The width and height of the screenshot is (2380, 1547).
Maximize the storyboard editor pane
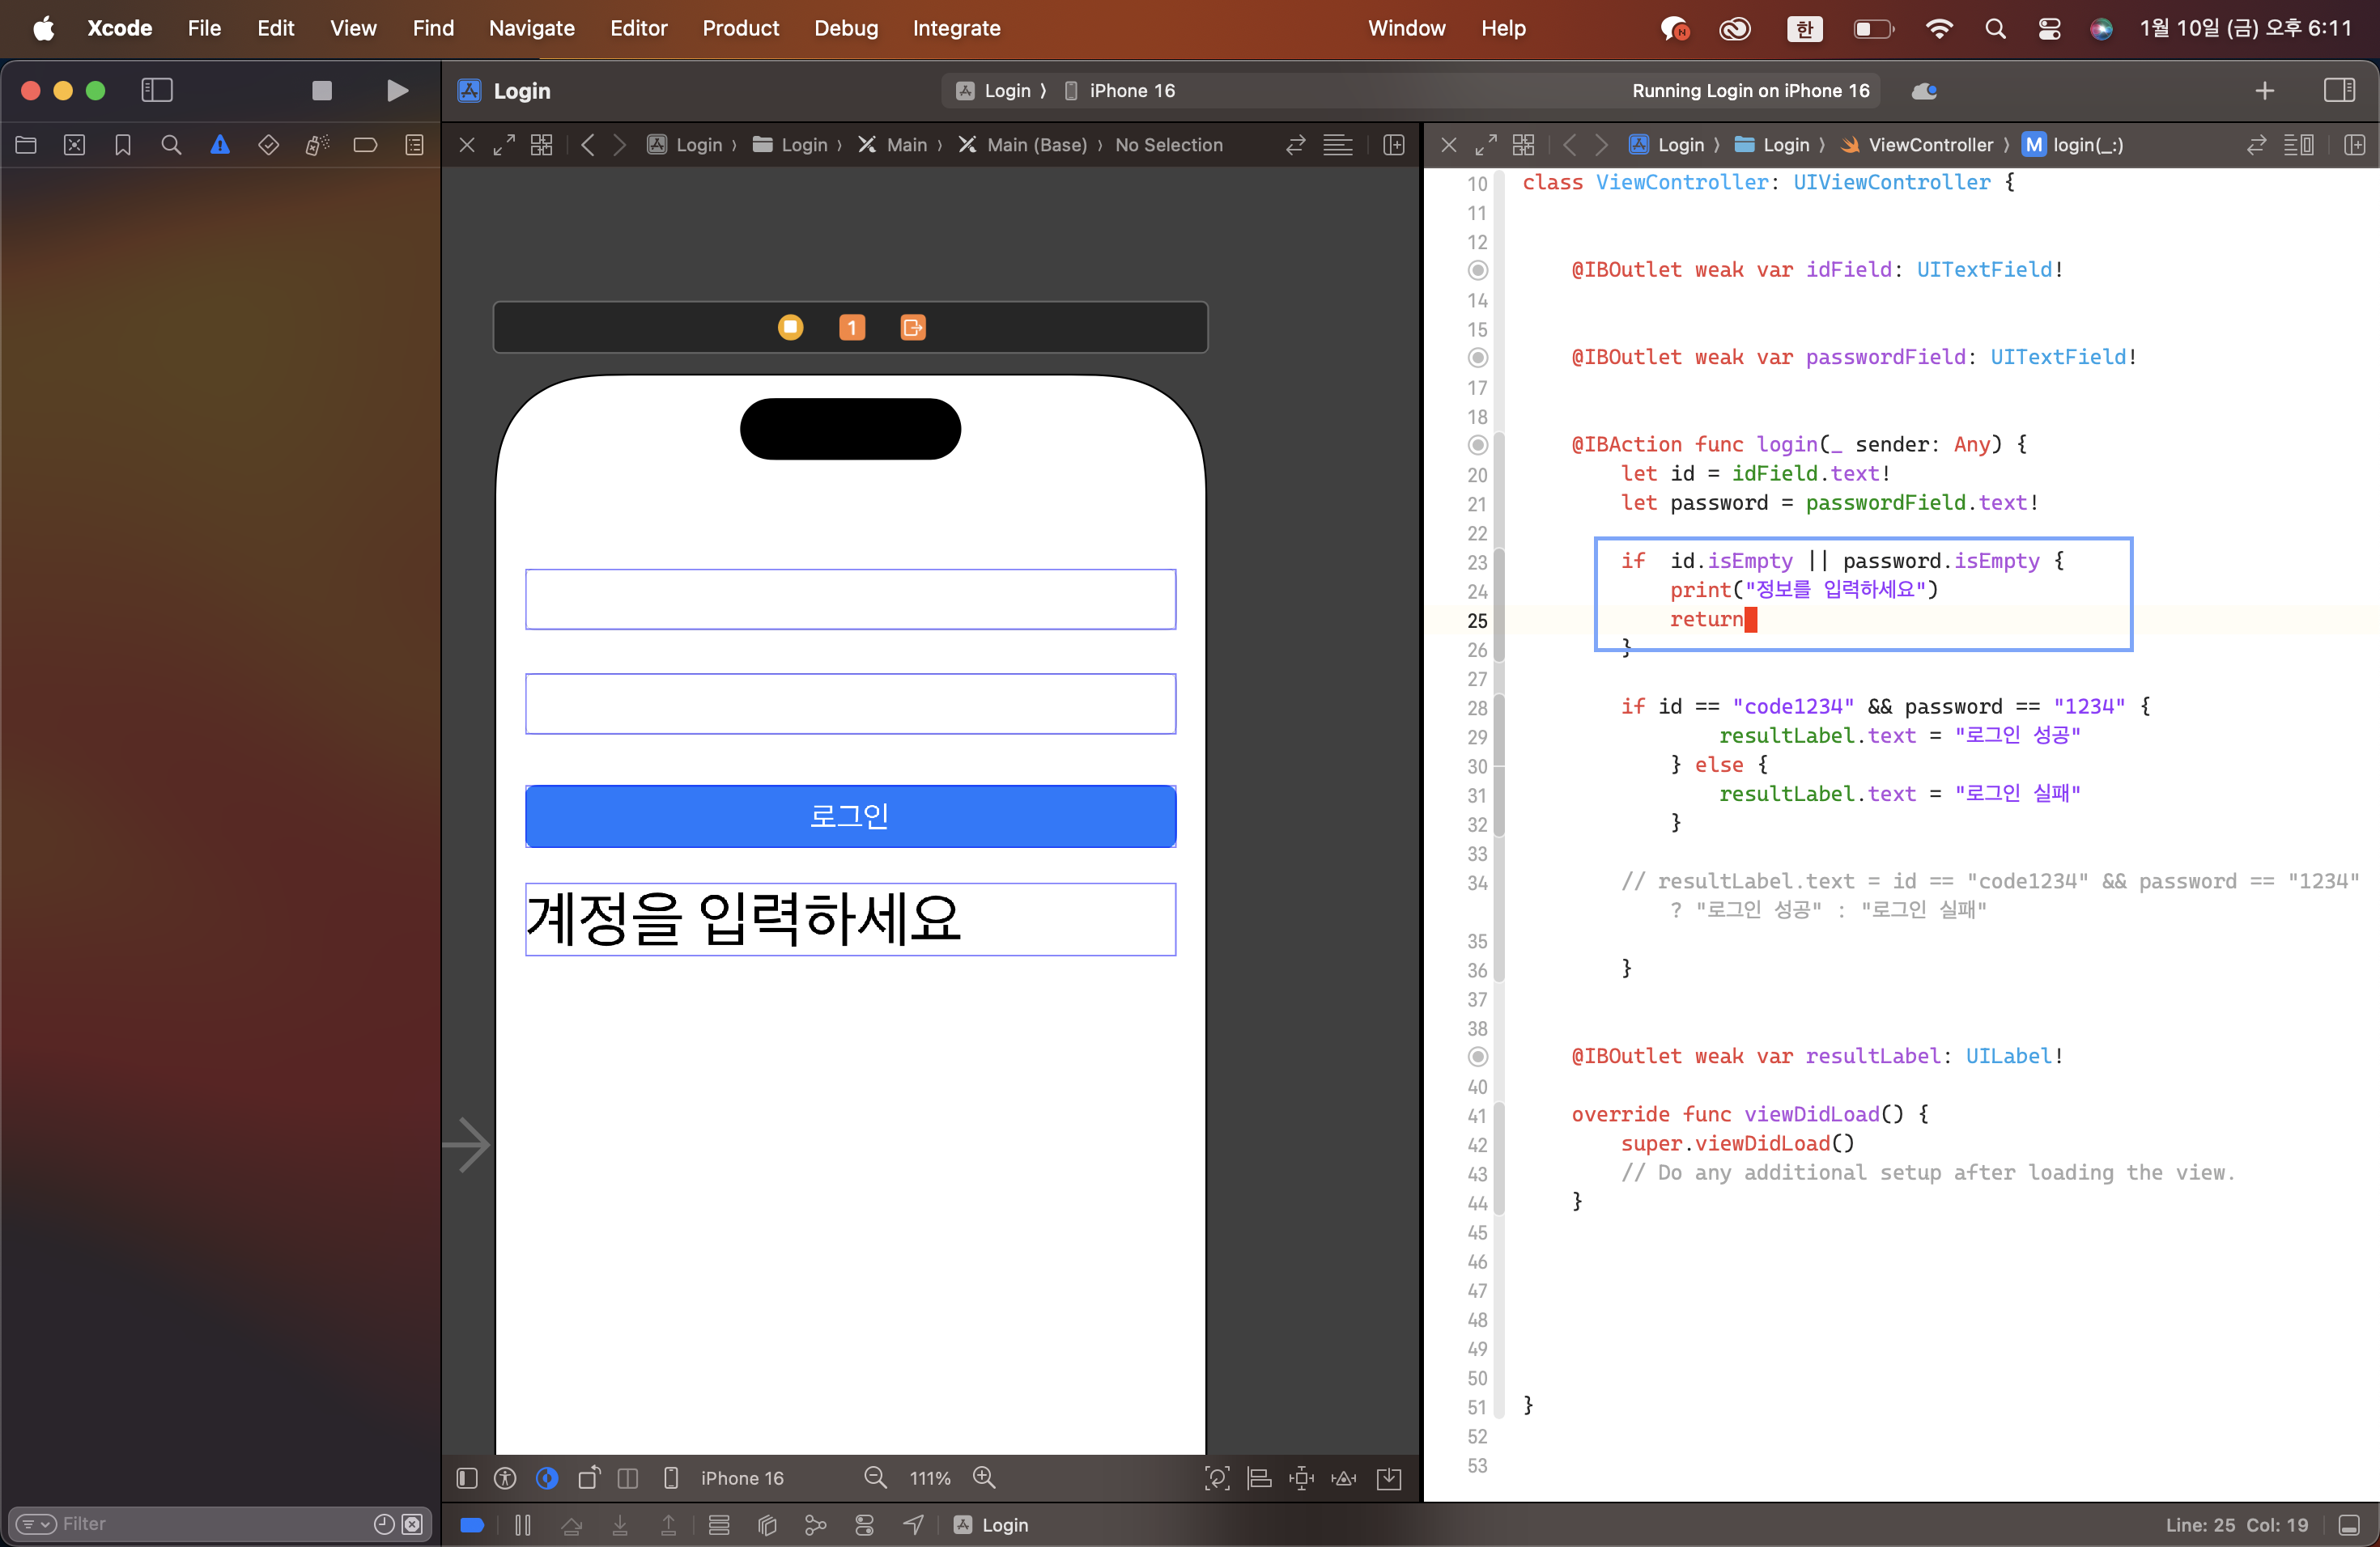(x=504, y=145)
